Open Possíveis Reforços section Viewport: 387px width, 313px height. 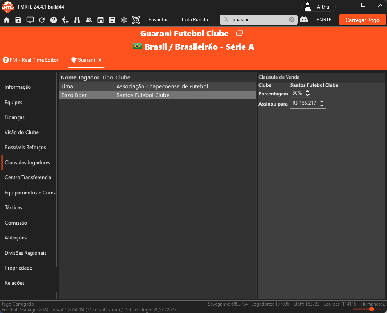coord(25,147)
